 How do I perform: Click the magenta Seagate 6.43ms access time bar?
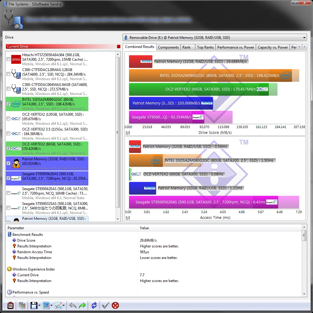coord(203,202)
